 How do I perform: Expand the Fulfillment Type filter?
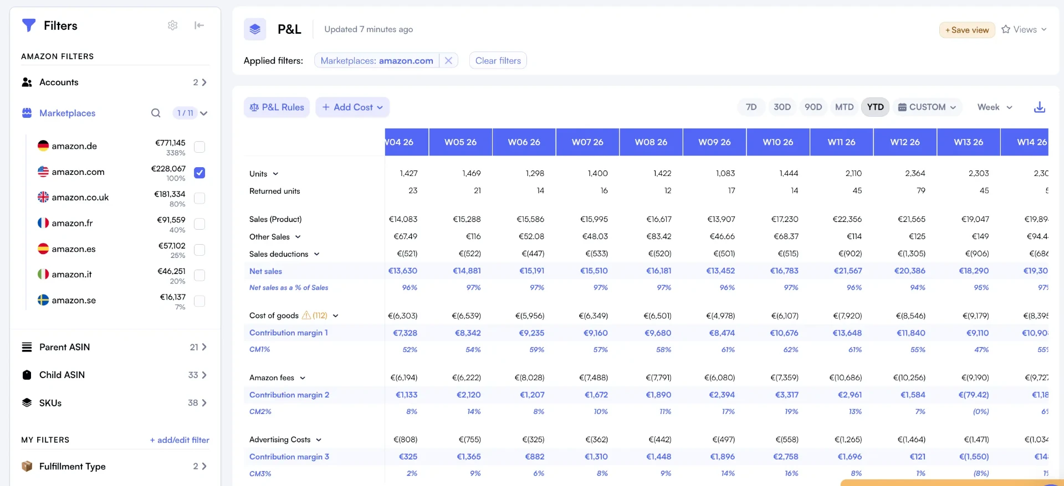(x=204, y=466)
